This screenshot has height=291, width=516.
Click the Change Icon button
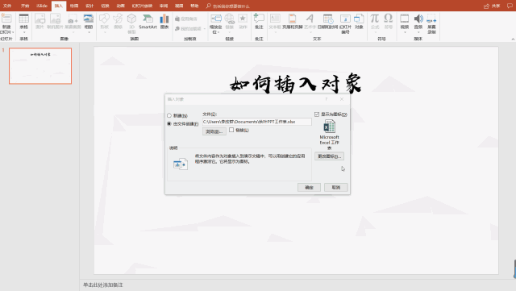click(x=329, y=156)
